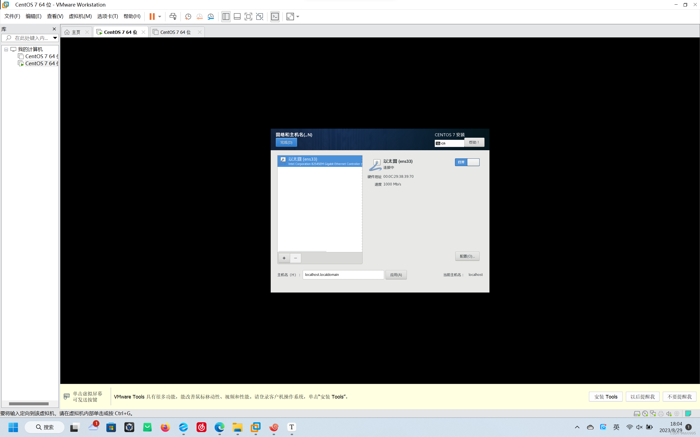700x437 pixels.
Task: Apply the hostname with 应用(A)
Action: pos(396,274)
